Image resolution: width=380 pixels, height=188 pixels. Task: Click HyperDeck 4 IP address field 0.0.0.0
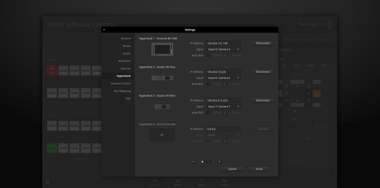[224, 129]
